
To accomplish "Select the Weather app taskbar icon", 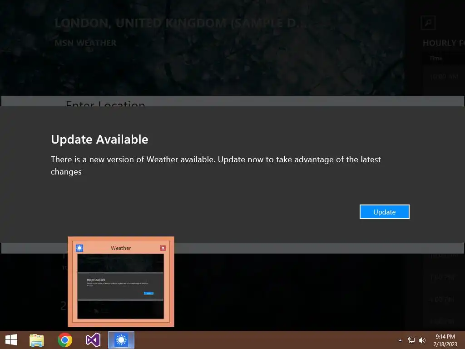I will point(121,340).
